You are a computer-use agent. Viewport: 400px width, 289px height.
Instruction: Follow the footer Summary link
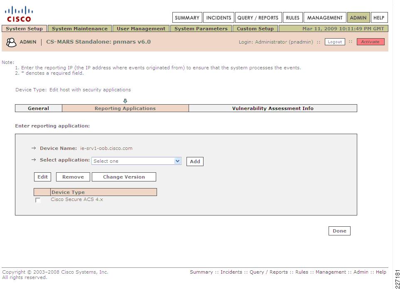click(201, 272)
